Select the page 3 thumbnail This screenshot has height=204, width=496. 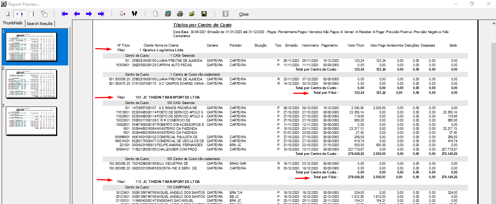32,121
